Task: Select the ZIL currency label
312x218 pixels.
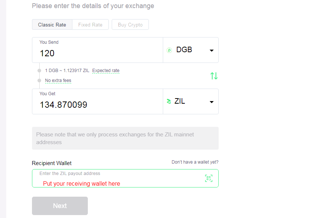Action: 180,101
